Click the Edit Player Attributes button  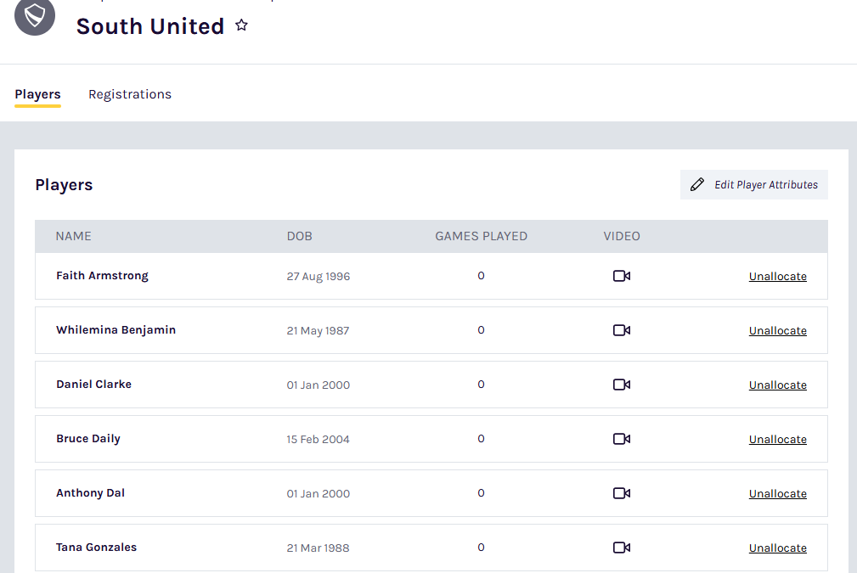(753, 185)
